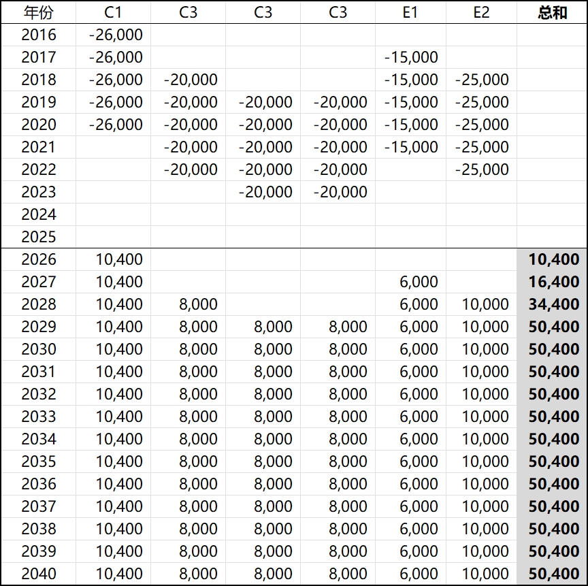Click the 2030 year cell
Viewport: 588px width, 586px height.
point(38,349)
